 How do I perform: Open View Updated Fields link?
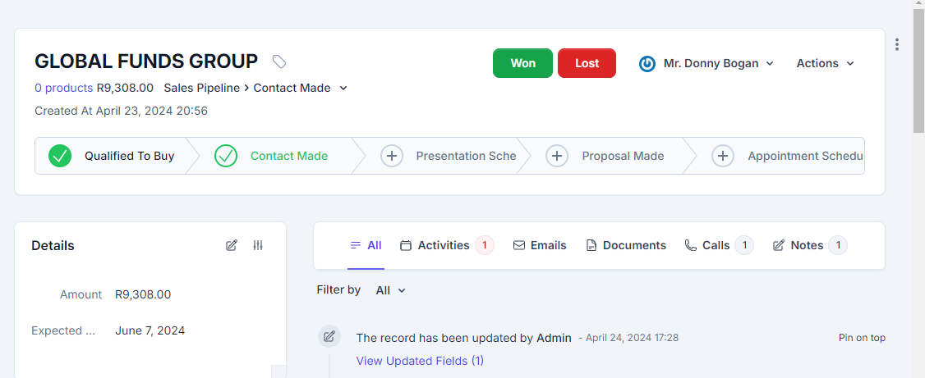tap(420, 361)
